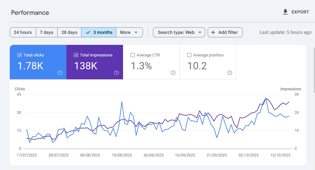This screenshot has height=170, width=315.
Task: Select the 7 days date range
Action: [47, 32]
